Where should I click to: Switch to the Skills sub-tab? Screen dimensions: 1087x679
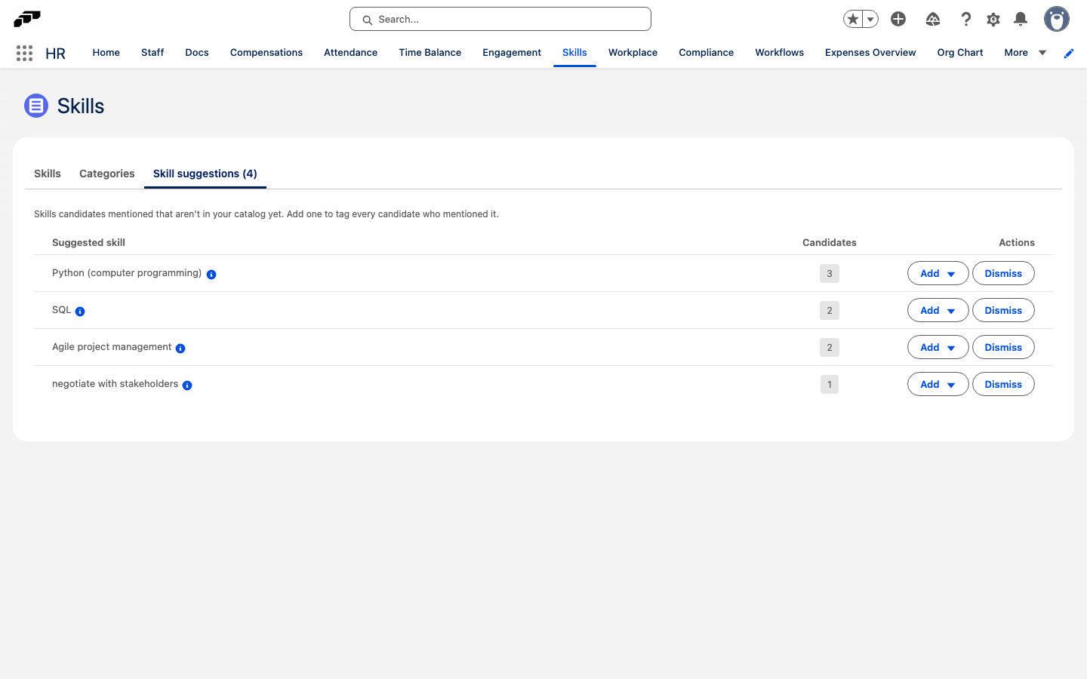[48, 174]
